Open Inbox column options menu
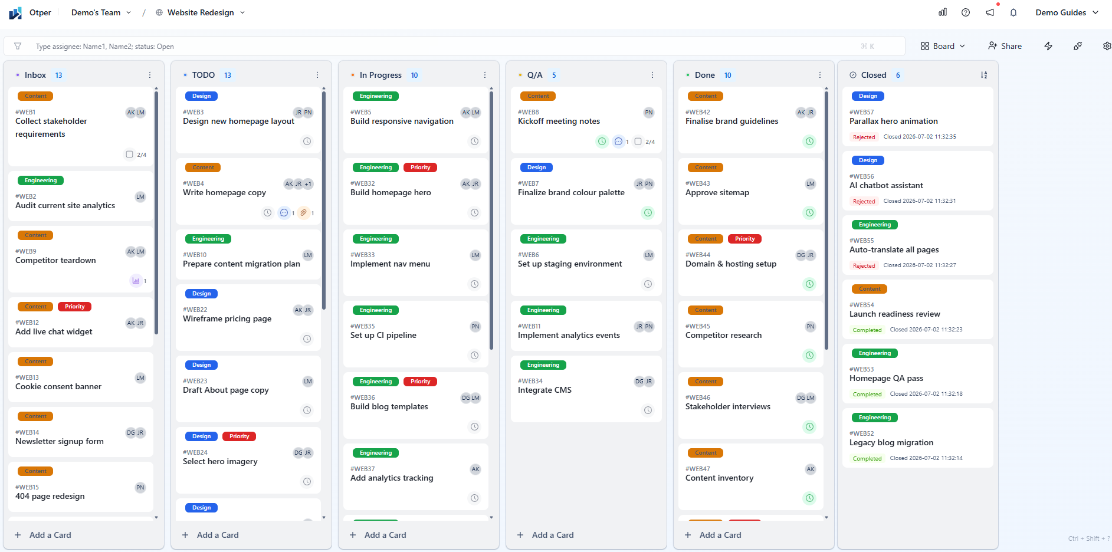The image size is (1112, 552). pyautogui.click(x=150, y=75)
